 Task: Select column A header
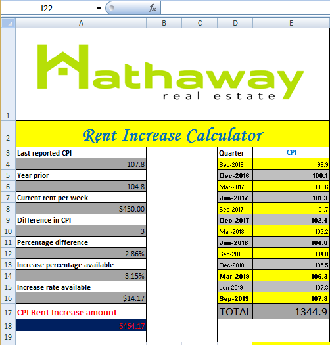pyautogui.click(x=81, y=23)
